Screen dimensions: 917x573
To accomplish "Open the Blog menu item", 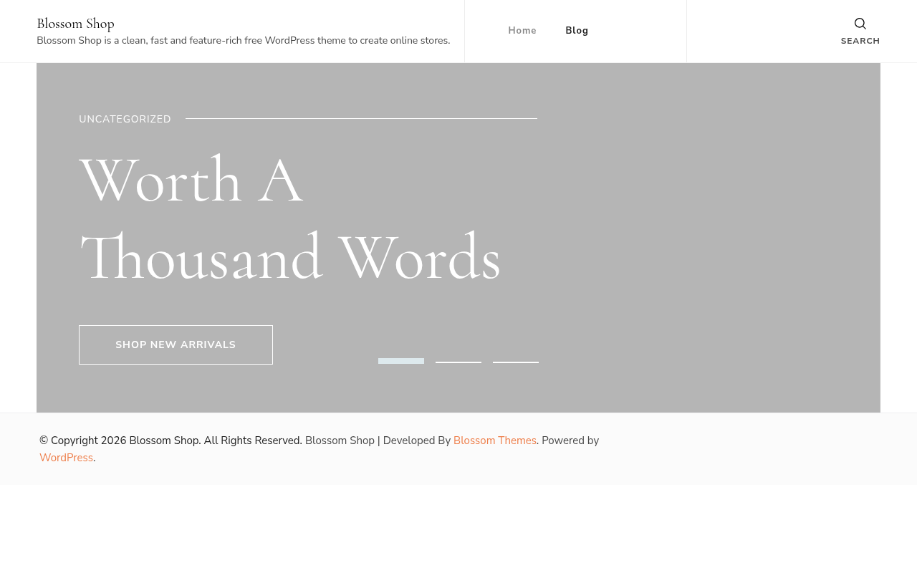I will [x=577, y=31].
